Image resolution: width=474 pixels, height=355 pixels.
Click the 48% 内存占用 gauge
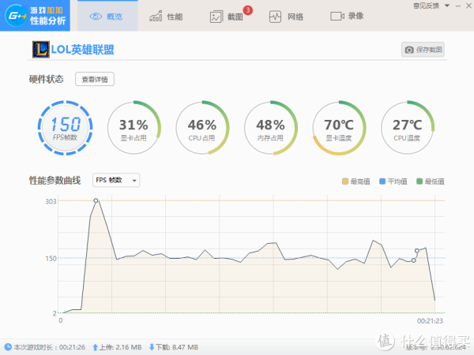pyautogui.click(x=270, y=128)
